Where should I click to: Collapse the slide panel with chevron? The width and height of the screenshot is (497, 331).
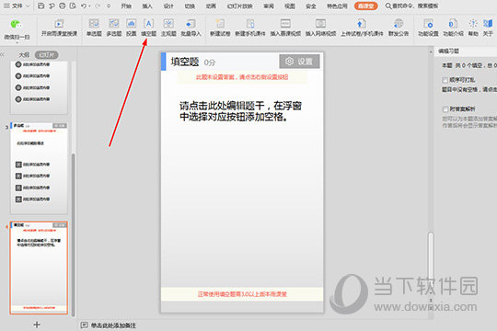tap(3, 54)
